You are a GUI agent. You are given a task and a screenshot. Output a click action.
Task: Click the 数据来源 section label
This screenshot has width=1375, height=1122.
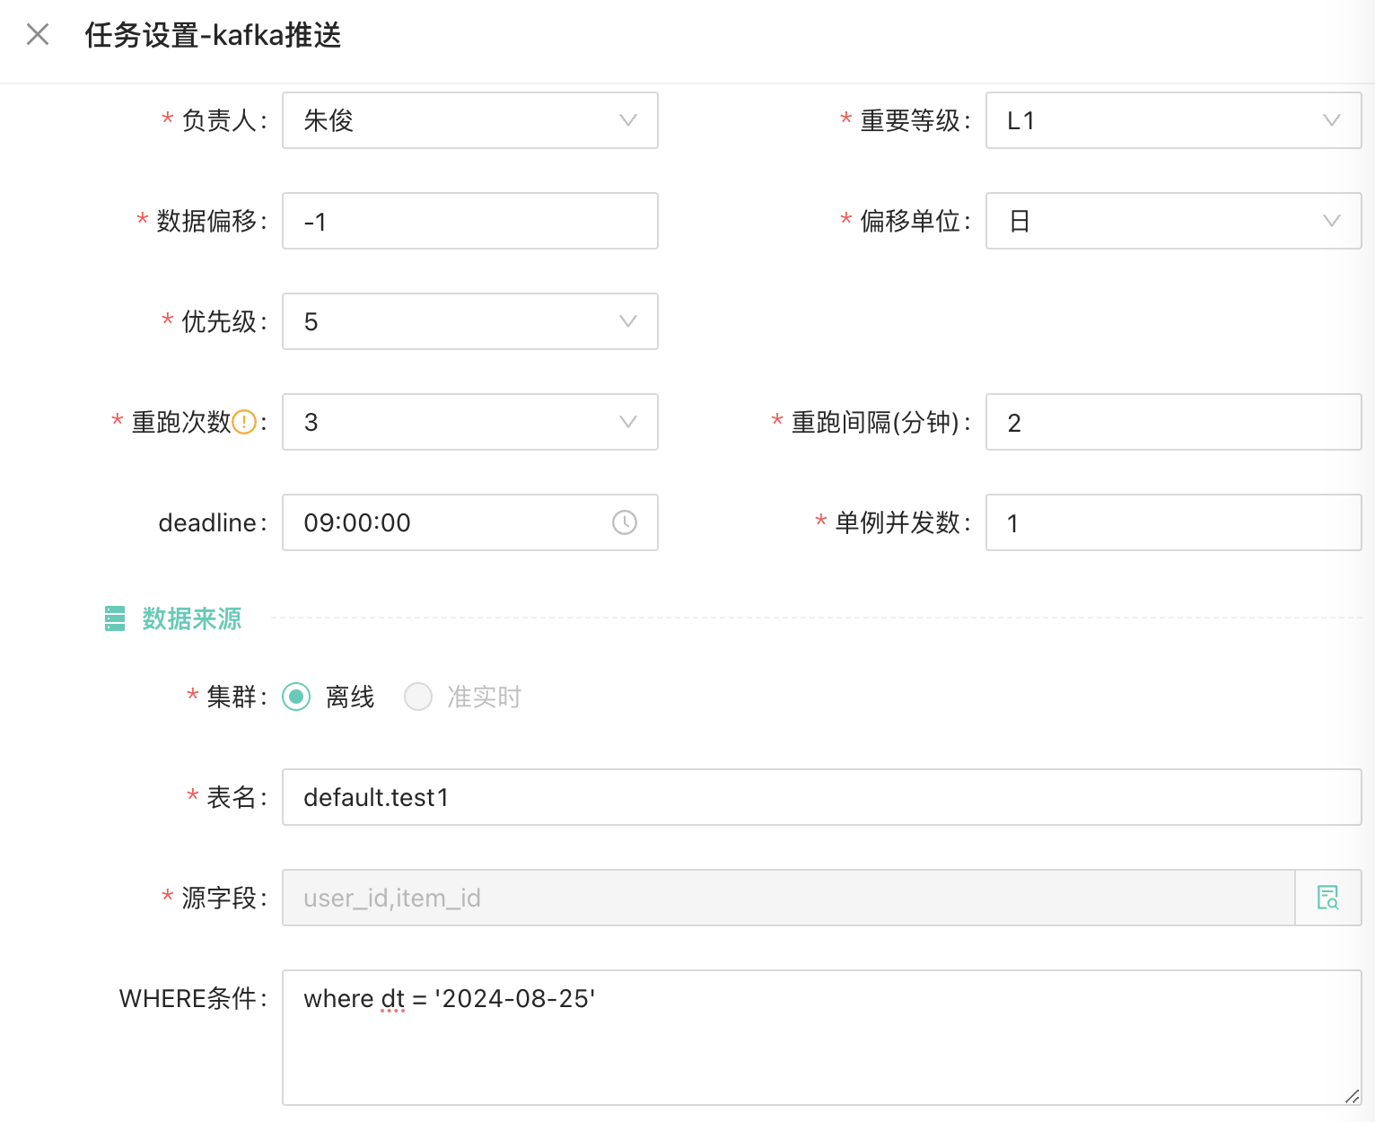coord(189,618)
